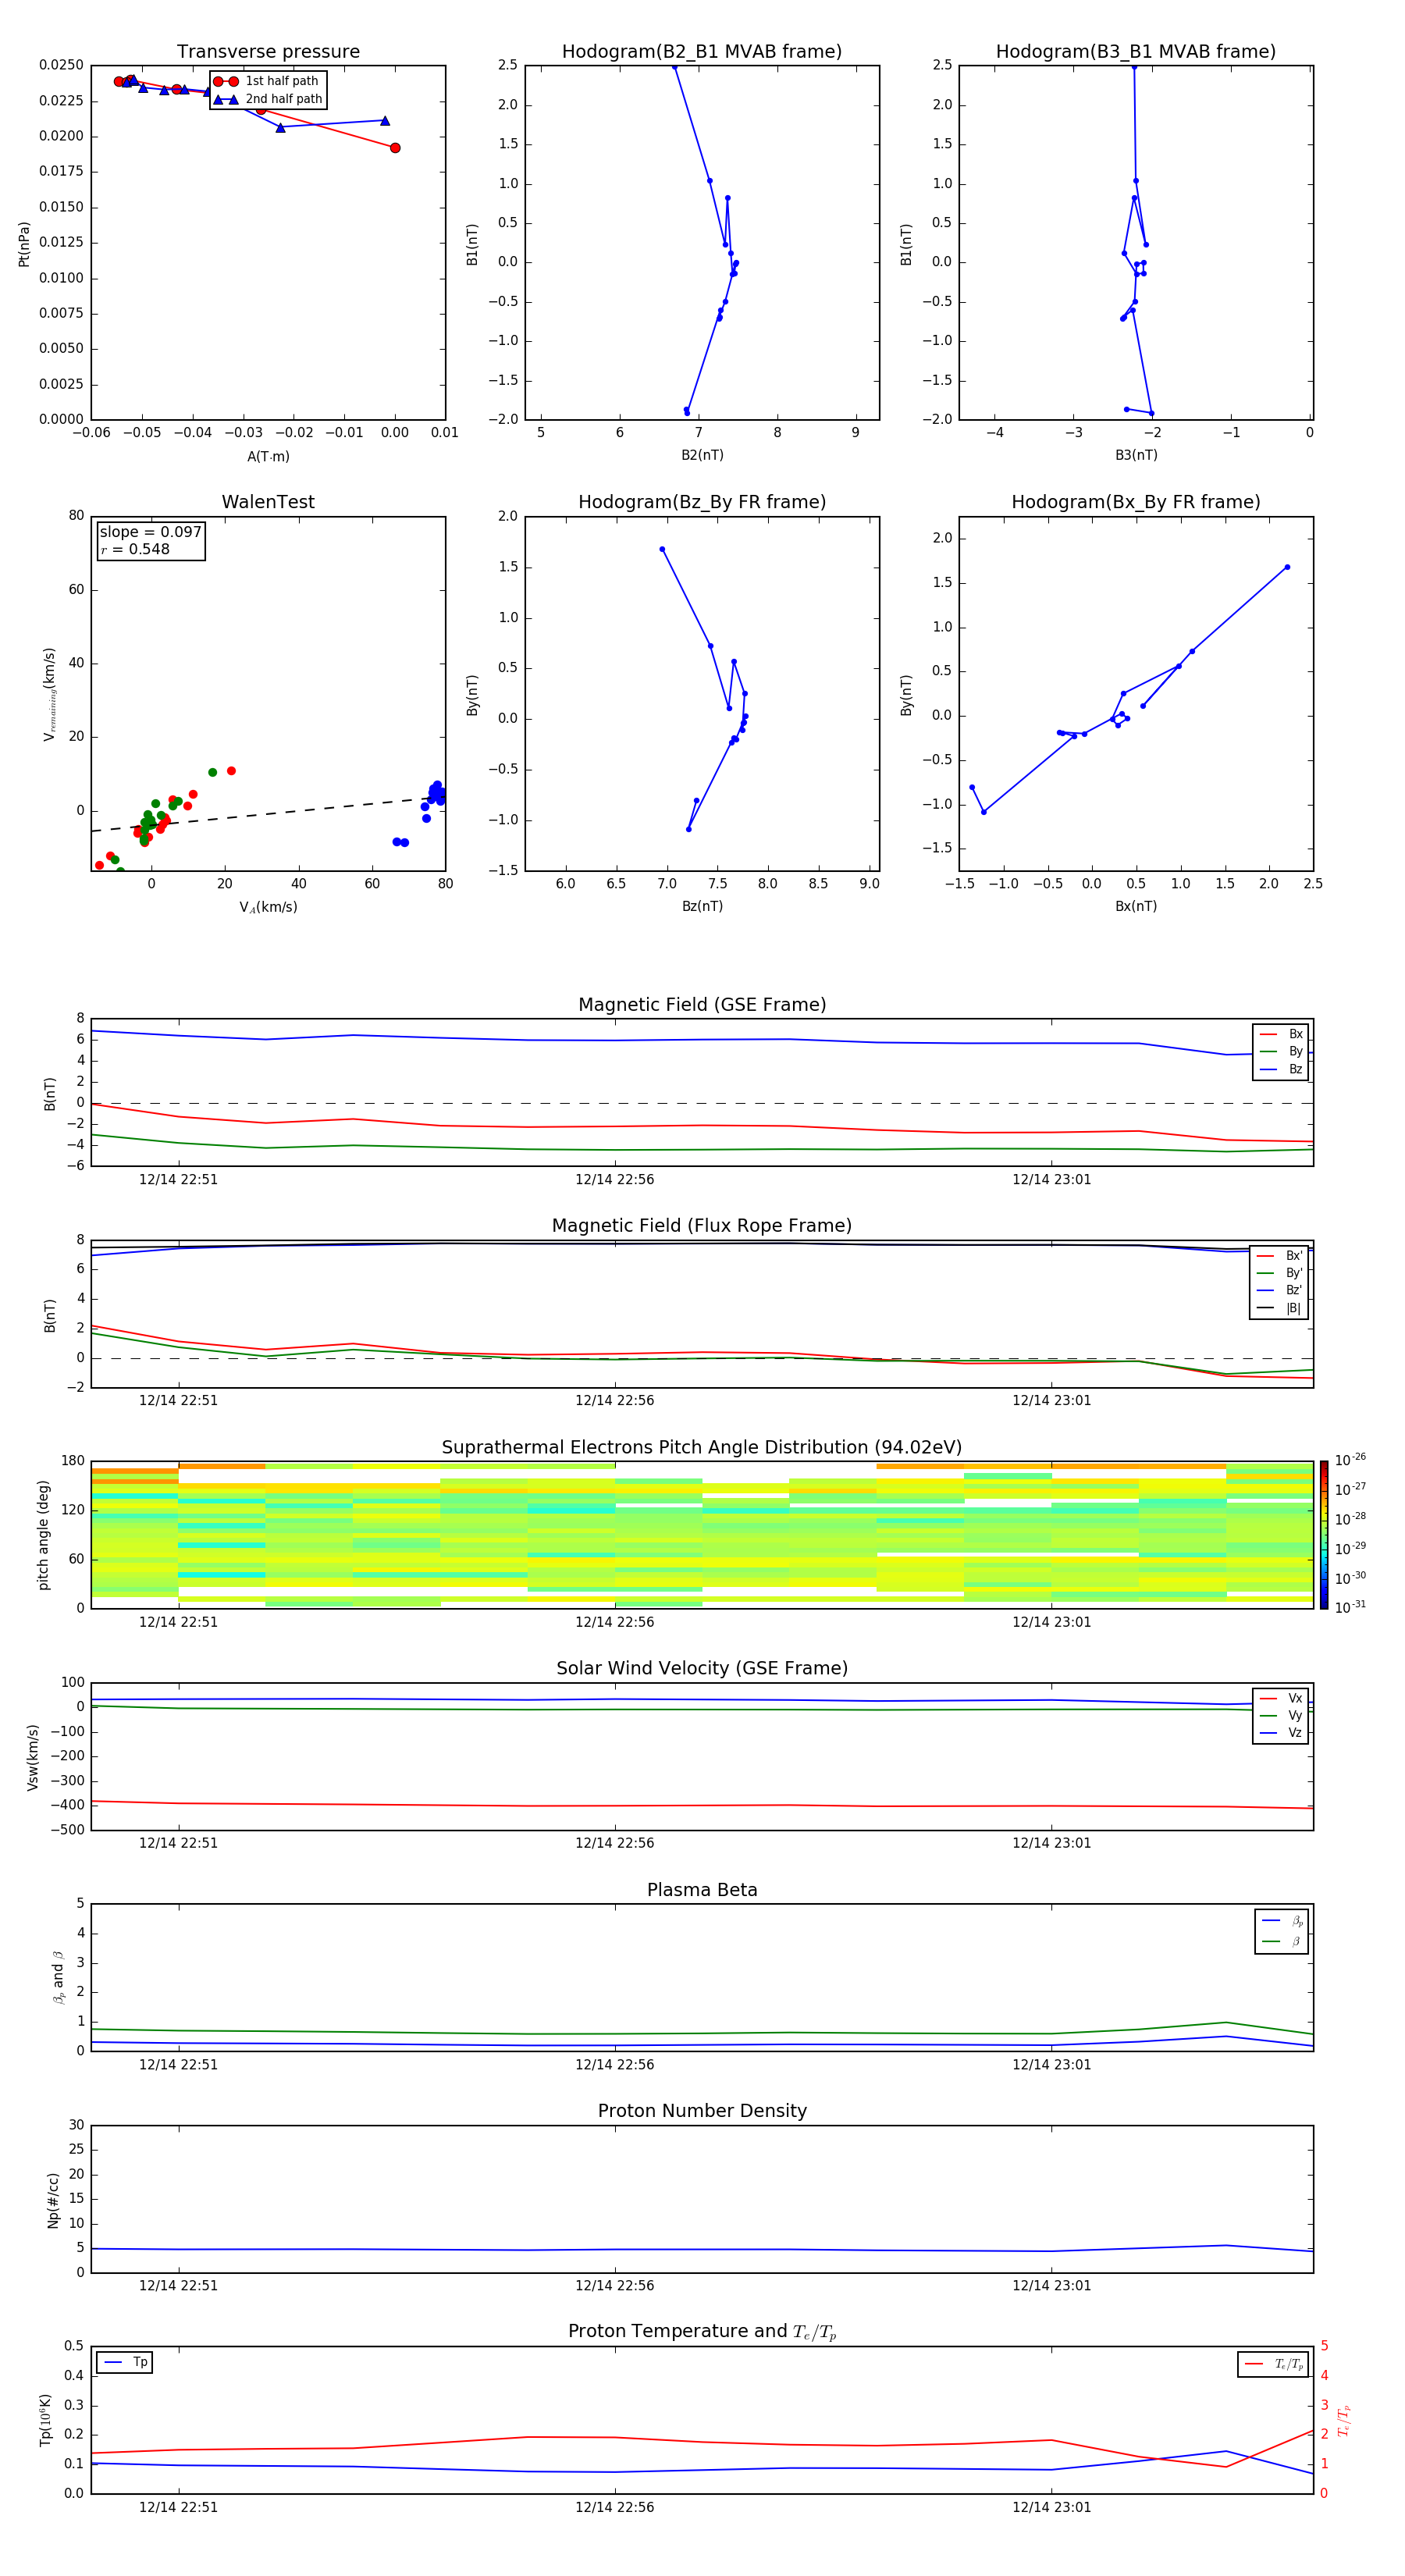This screenshot has height=2576, width=1405.
Task: Click the 'pitch angle (deg)' axis label
Action: pos(43,1535)
